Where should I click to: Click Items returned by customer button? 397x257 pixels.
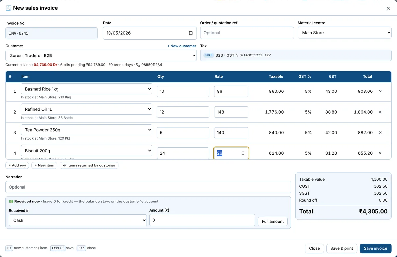(x=89, y=165)
